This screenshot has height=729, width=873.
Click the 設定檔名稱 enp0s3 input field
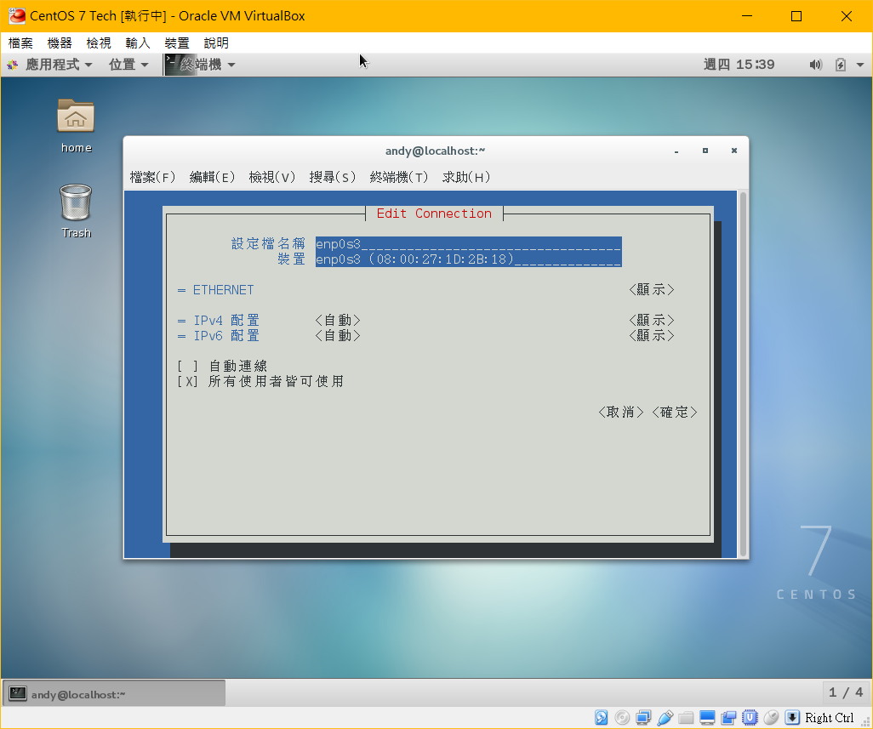(x=468, y=244)
